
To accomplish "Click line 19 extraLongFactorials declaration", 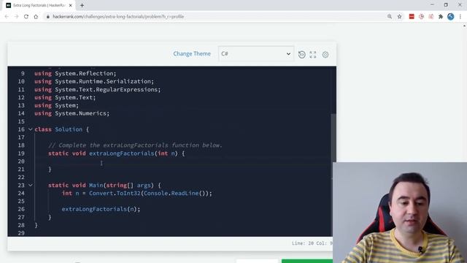I will (117, 153).
